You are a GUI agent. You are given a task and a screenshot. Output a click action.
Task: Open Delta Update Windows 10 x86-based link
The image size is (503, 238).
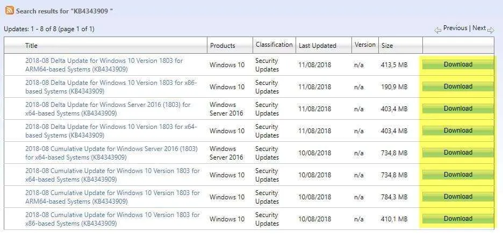pyautogui.click(x=111, y=87)
